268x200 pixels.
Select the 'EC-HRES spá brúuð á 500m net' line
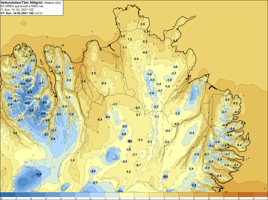[x=22, y=6]
